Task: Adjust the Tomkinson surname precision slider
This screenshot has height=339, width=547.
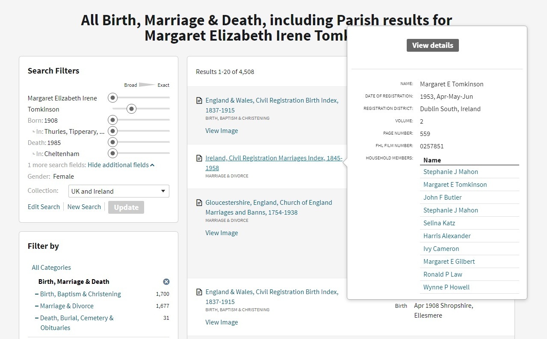Action: pyautogui.click(x=131, y=109)
